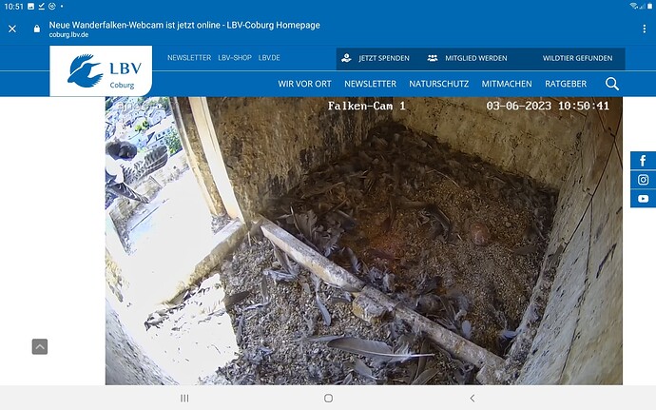Click the Mitglied Werden button
Screen dimensions: 656x410
click(x=468, y=58)
